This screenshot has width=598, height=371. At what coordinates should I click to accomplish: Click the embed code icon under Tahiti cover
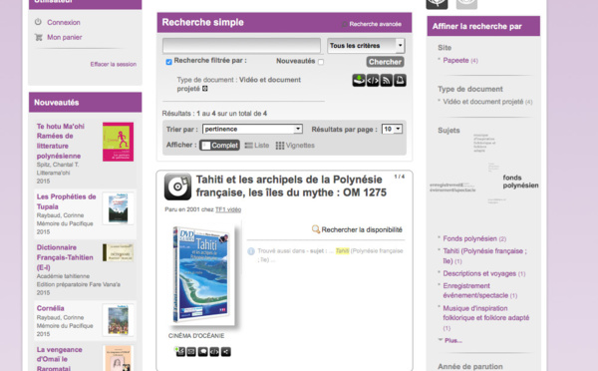[214, 351]
